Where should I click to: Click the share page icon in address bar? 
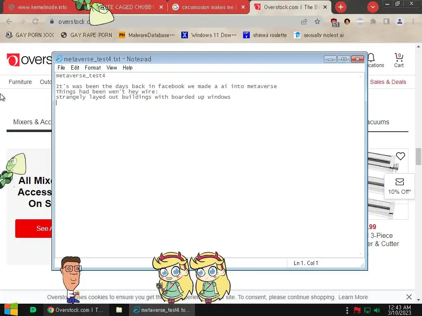coord(304,21)
